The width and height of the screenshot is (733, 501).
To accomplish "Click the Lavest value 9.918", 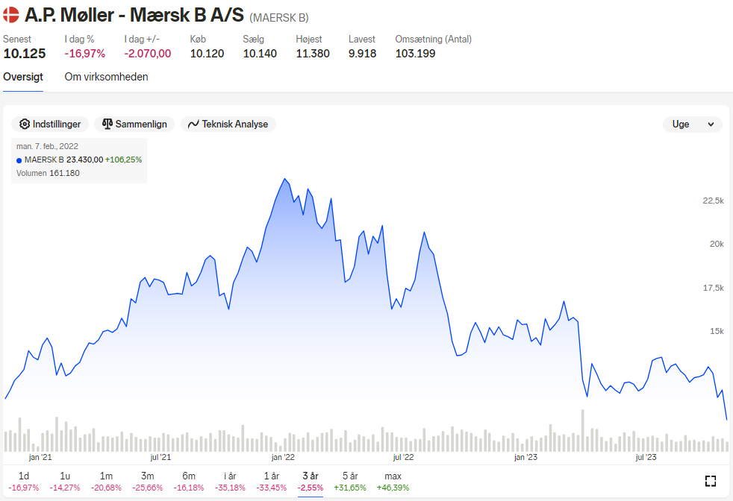I will pos(362,54).
